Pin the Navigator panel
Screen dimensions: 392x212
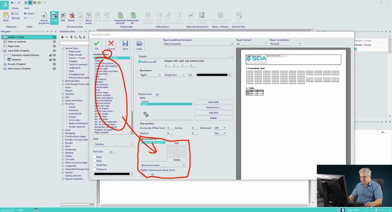click(52, 32)
